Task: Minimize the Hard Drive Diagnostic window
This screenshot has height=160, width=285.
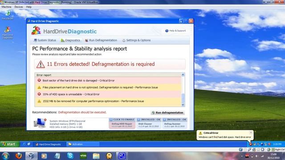Action: [x=181, y=21]
